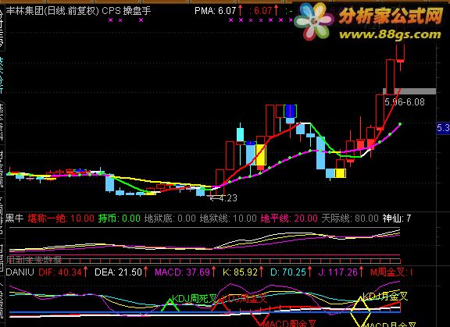Click the DANIU indicator name label
Viewport: 450px width, 327px height.
[x=20, y=272]
